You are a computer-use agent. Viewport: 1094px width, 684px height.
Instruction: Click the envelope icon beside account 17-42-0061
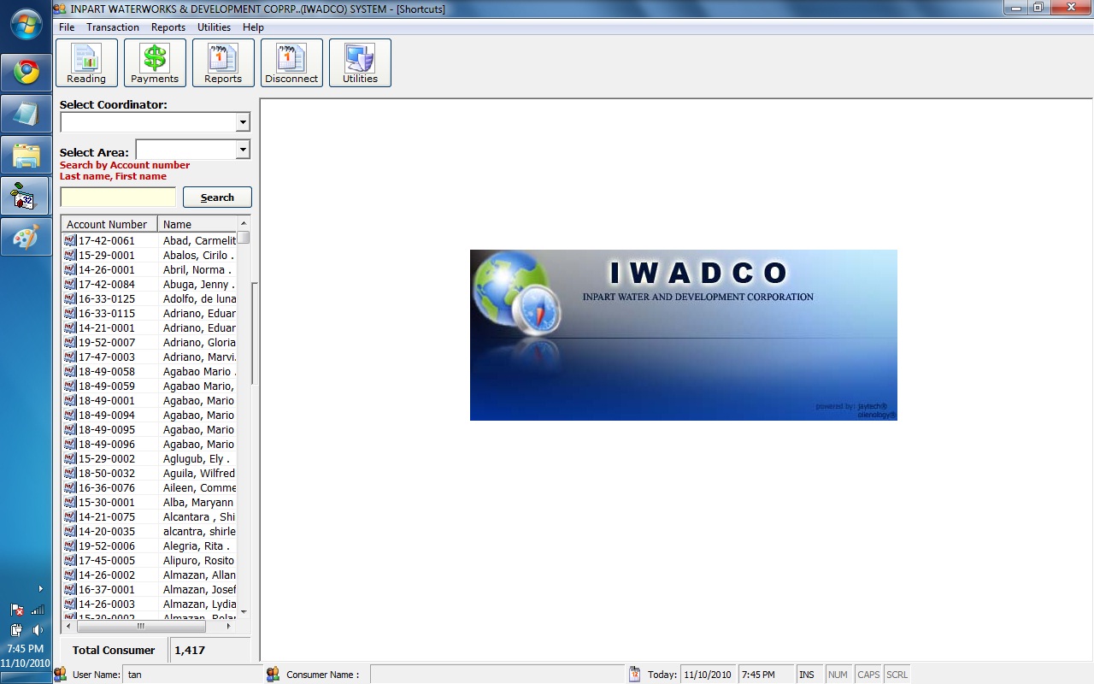69,240
